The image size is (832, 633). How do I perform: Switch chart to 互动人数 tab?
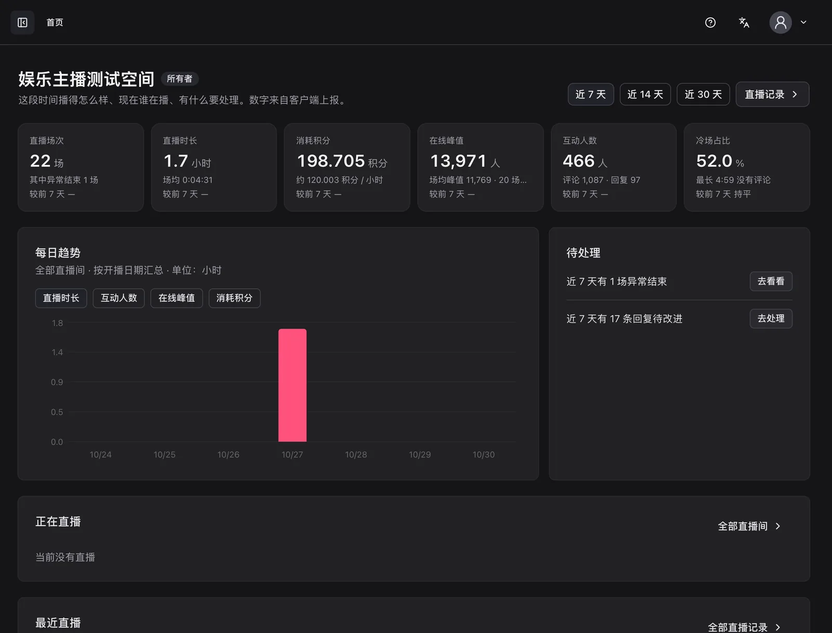coord(119,298)
